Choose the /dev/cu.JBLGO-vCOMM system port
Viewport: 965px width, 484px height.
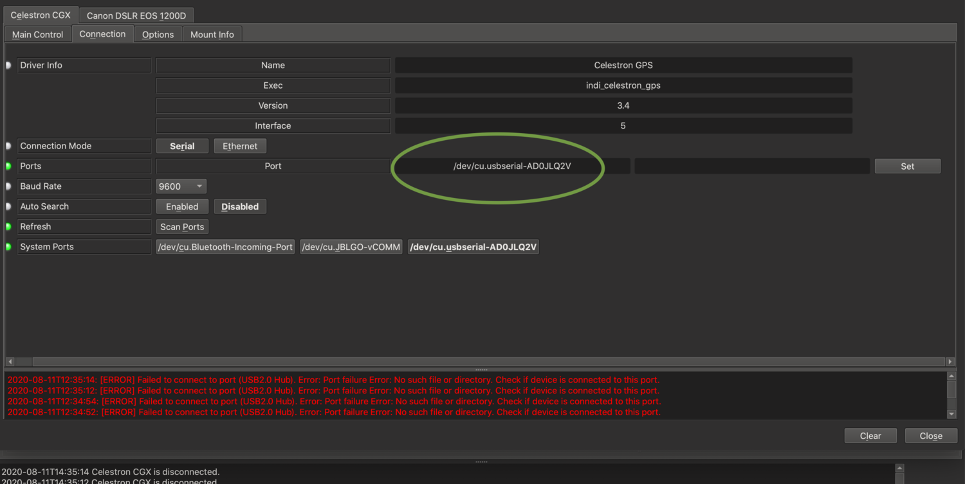[351, 247]
